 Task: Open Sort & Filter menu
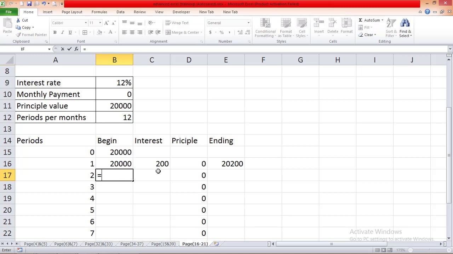click(391, 28)
